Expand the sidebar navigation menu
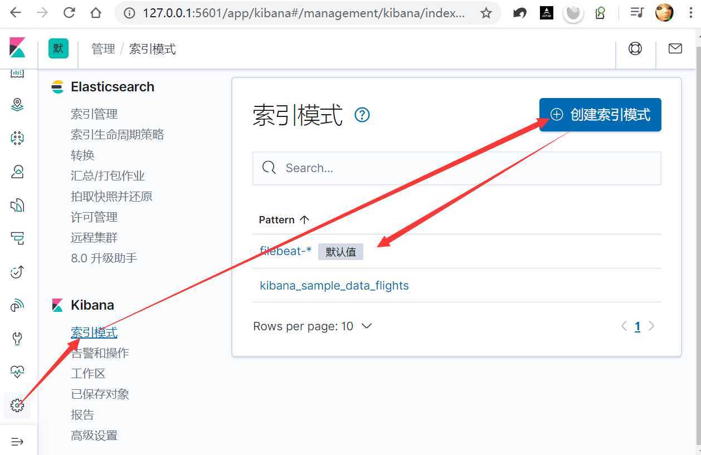701x455 pixels. click(17, 442)
